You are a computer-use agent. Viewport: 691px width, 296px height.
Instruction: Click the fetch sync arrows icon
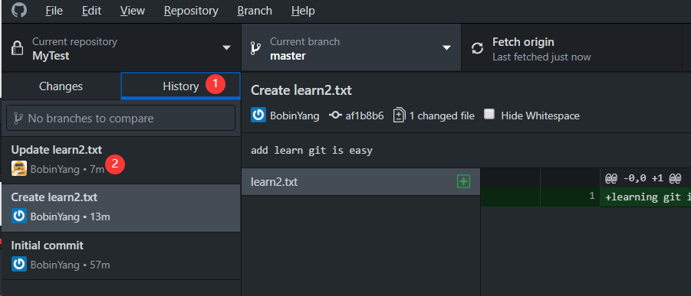[477, 48]
